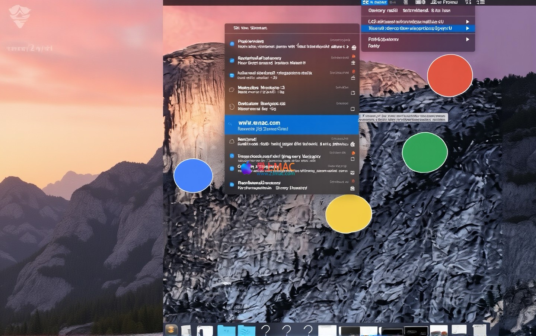
Task: Click the yellow circle
Action: pos(348,214)
